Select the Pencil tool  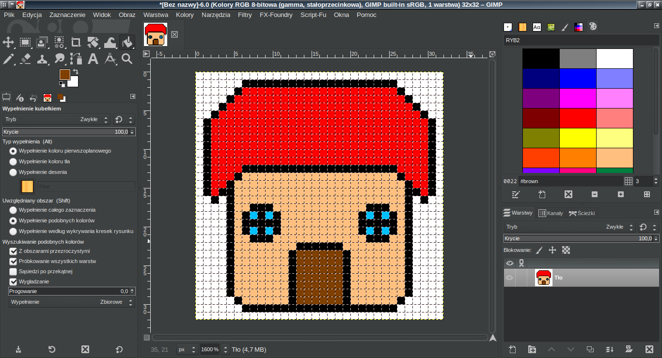coord(8,59)
